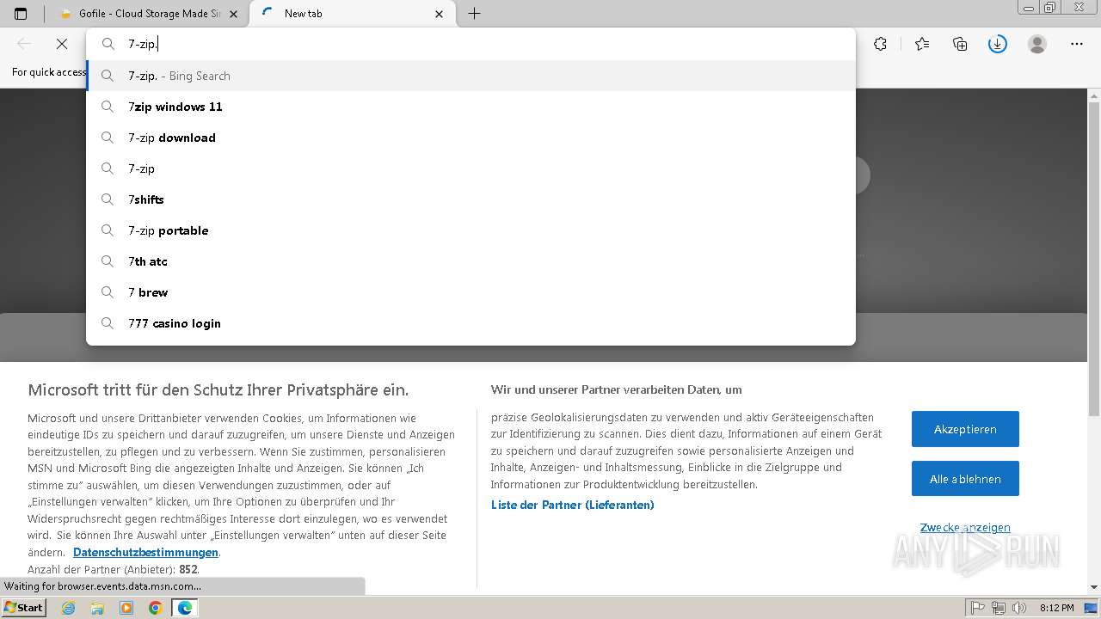
Task: Click the address bar text field
Action: coord(471,44)
